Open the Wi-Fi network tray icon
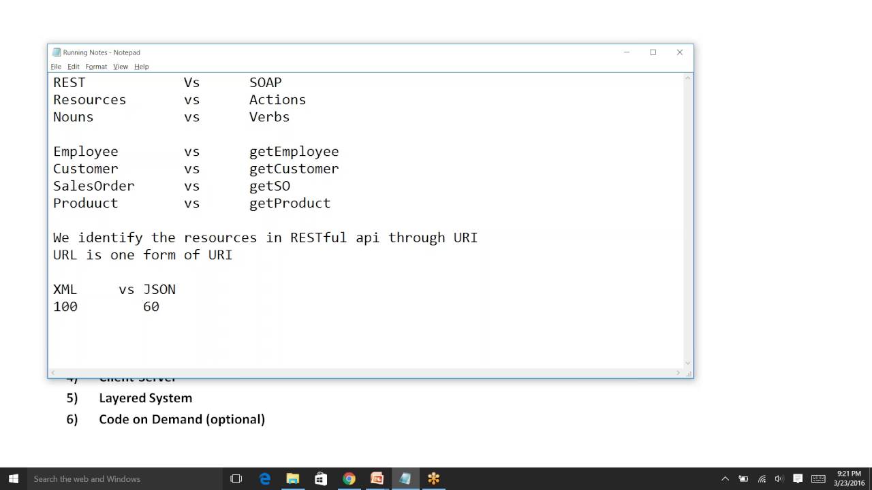This screenshot has width=872, height=490. 762,479
